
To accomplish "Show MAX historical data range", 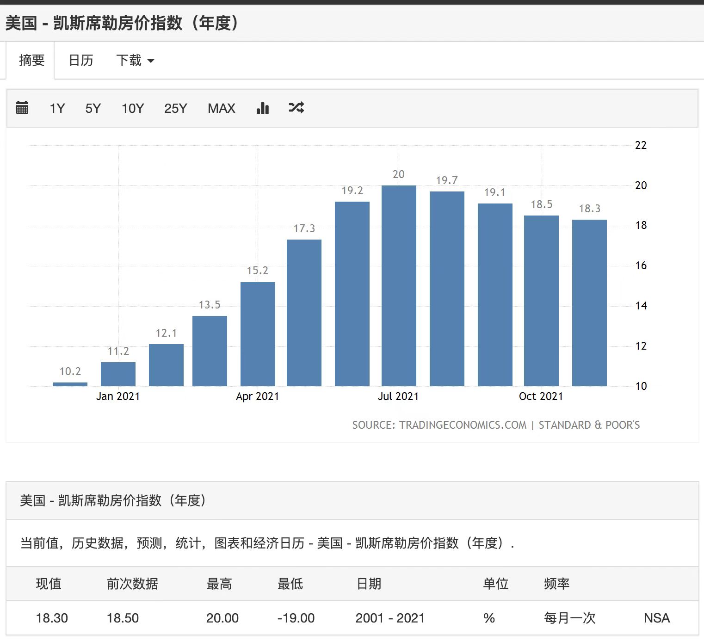I will coord(221,108).
